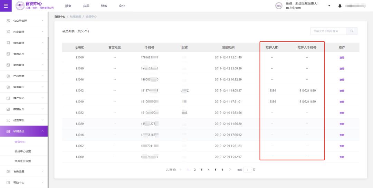Click the hamburger menu icon
The width and height of the screenshot is (373, 188).
(6, 6)
